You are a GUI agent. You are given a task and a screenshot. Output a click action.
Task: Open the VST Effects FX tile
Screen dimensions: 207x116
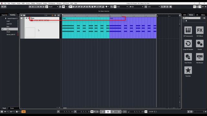point(200,30)
